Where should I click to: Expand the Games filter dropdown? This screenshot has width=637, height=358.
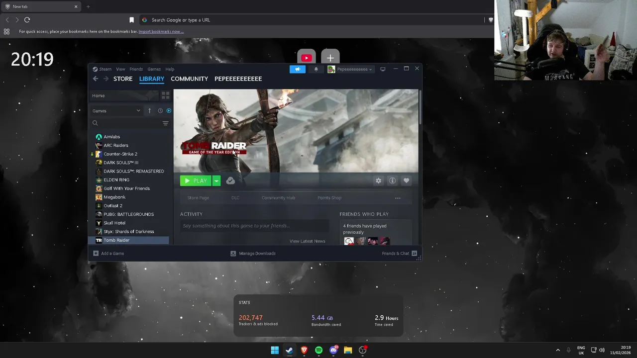(x=116, y=111)
